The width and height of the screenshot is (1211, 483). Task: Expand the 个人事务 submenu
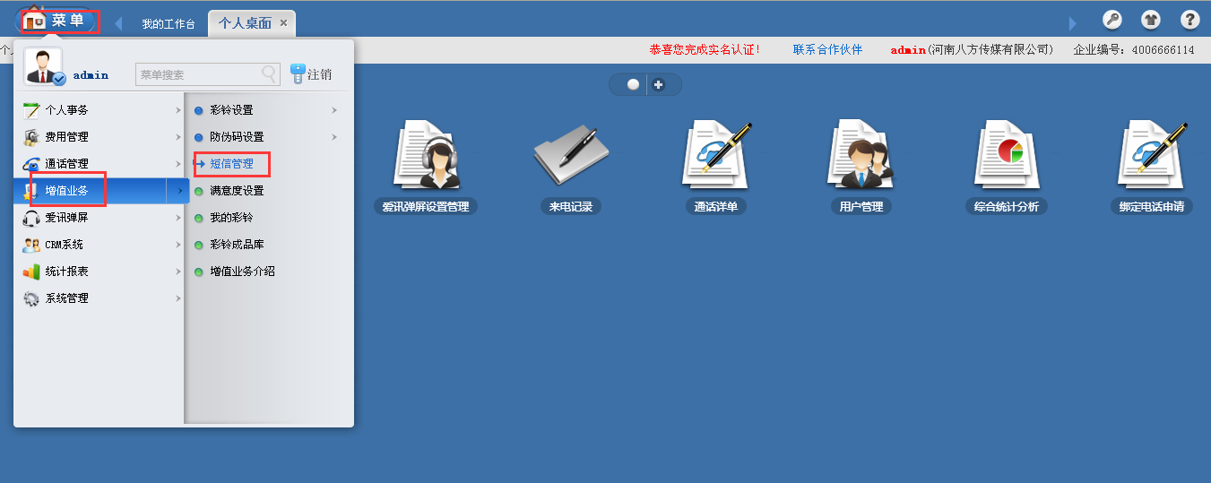99,110
